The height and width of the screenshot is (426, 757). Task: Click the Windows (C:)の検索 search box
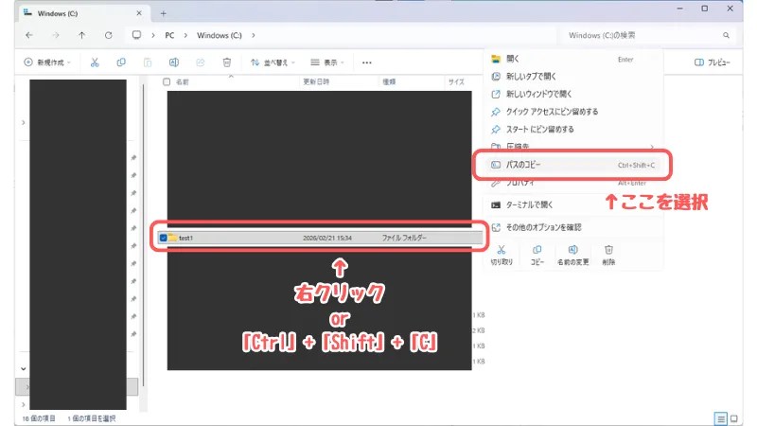(649, 35)
